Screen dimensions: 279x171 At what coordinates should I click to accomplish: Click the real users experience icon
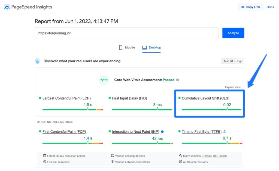point(38,61)
